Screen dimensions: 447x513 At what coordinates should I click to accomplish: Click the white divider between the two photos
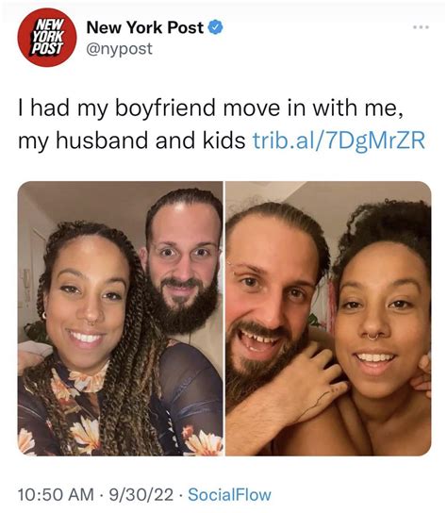(224, 319)
